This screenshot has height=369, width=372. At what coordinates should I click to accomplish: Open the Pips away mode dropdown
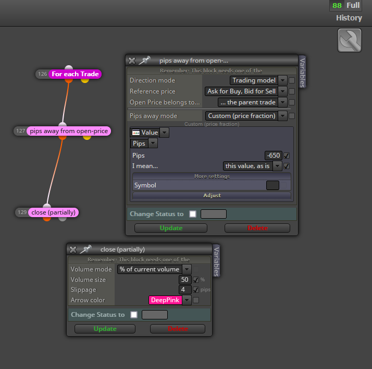(x=282, y=116)
